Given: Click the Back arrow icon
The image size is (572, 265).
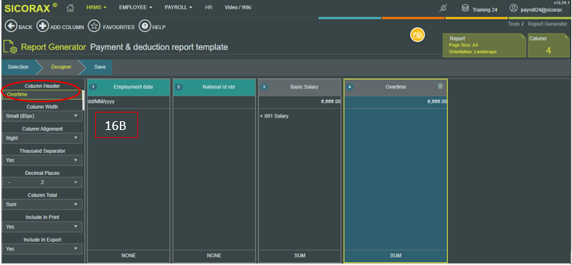Looking at the screenshot, I should pos(11,27).
